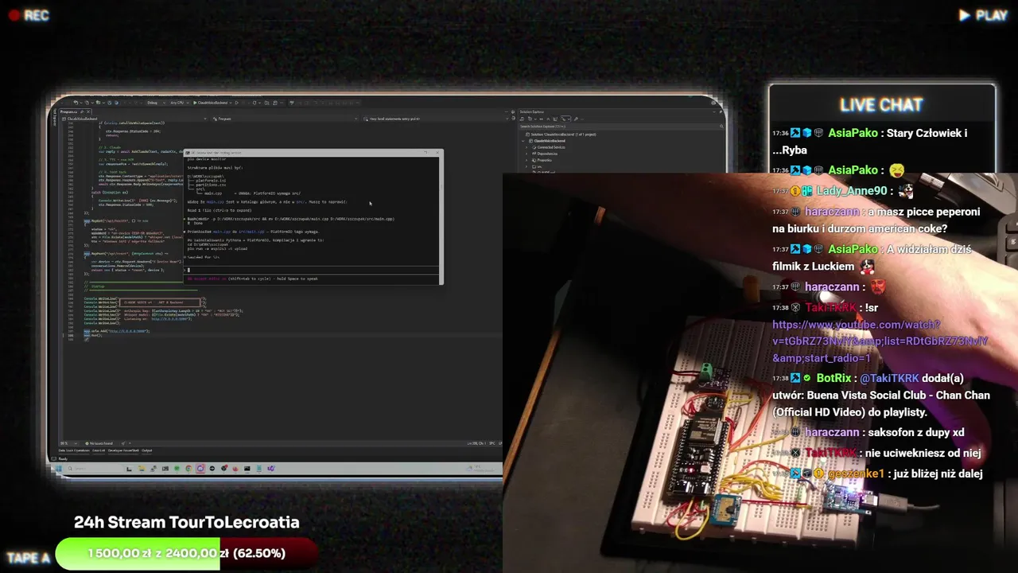Click the Lady_Anne90 username in chat
1018x573 pixels.
[x=852, y=191]
